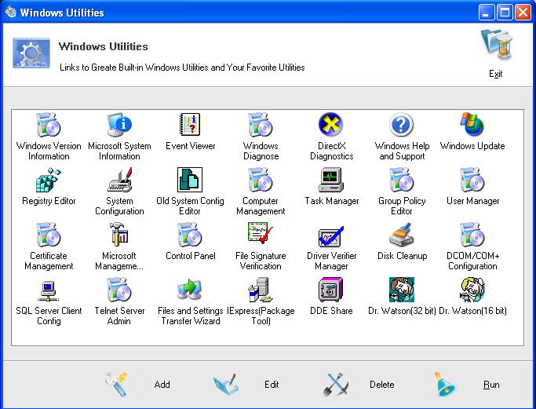The image size is (536, 409).
Task: Click the Delete button
Action: click(382, 385)
